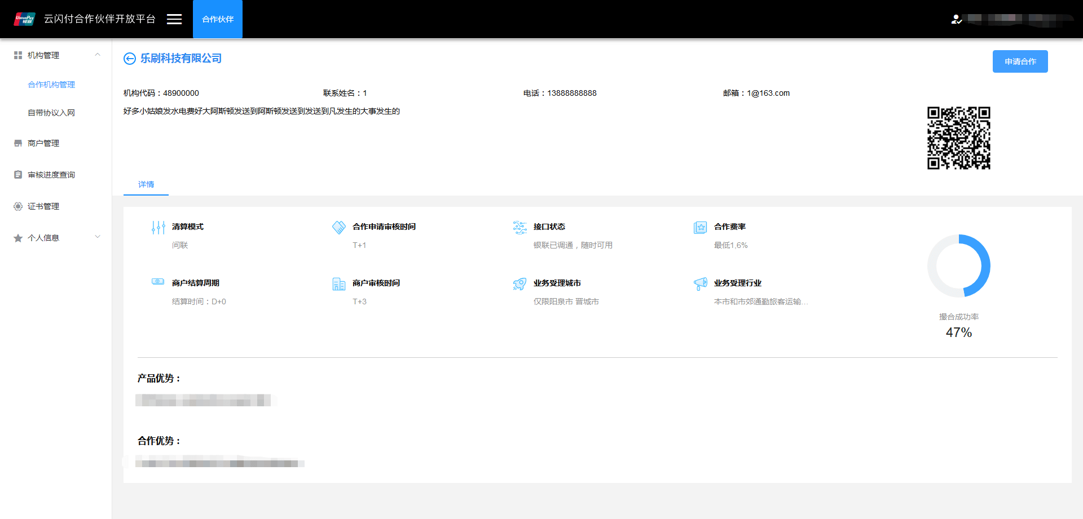Click 仅限阳泉市 晋城市 city text
Image resolution: width=1083 pixels, height=519 pixels.
coord(566,301)
